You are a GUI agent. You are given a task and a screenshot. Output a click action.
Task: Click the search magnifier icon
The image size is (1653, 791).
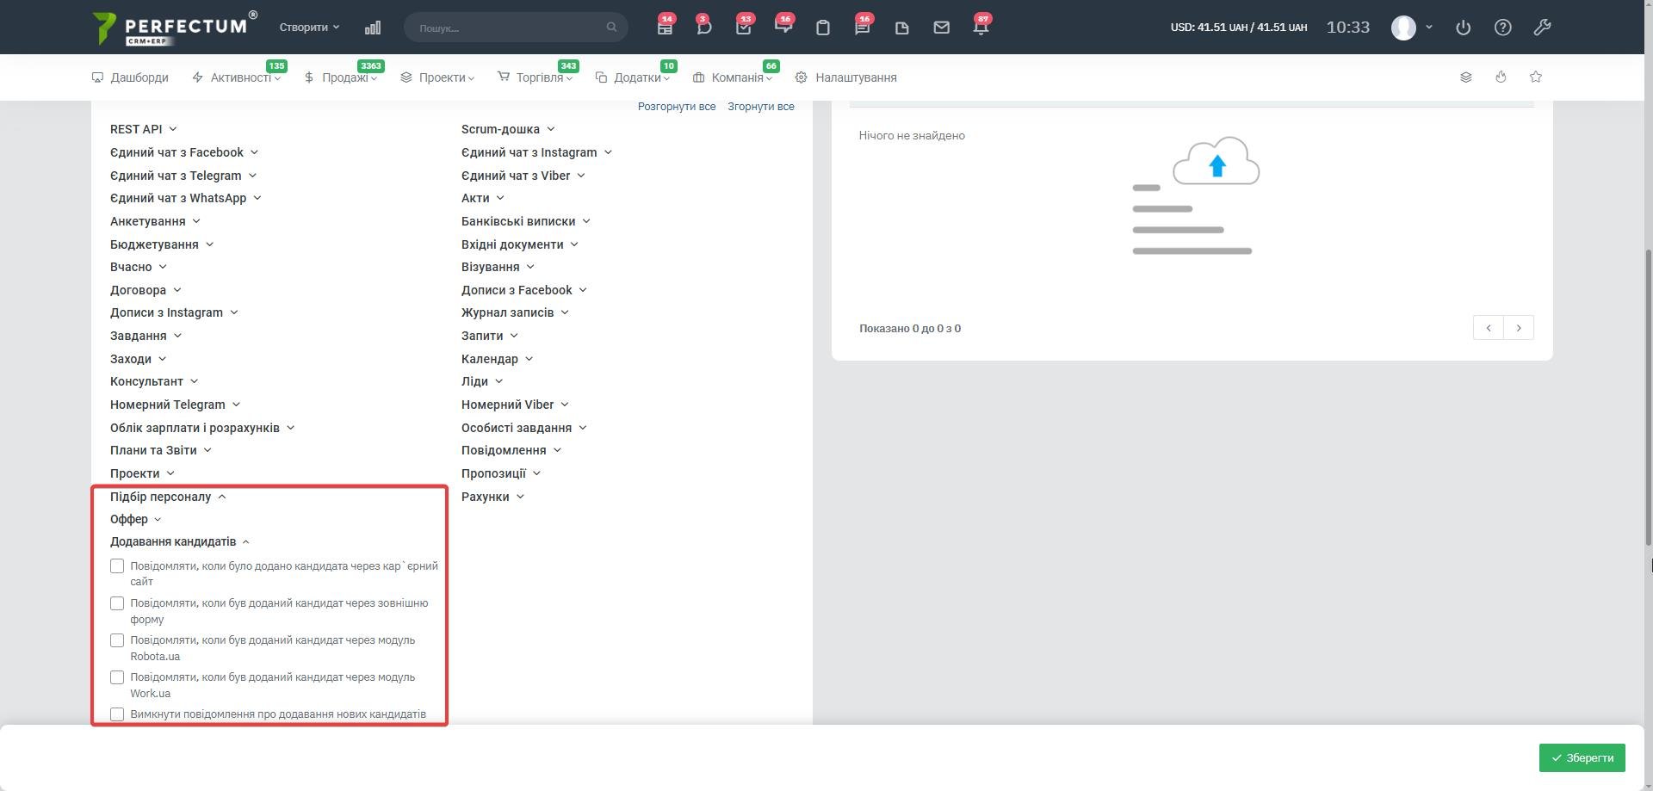(611, 28)
